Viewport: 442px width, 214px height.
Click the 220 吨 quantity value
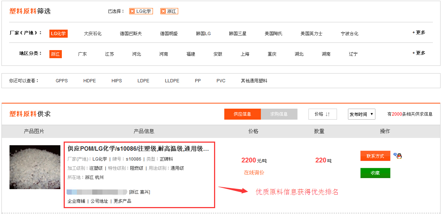(323, 160)
